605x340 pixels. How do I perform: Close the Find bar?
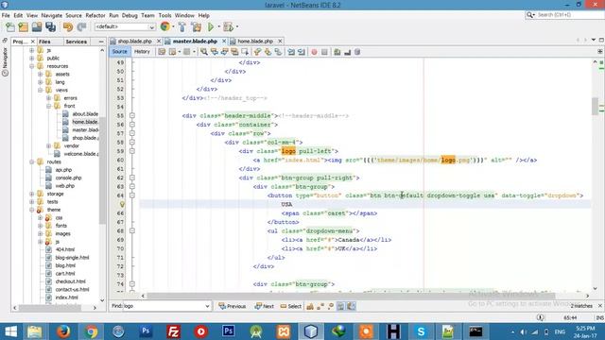(x=600, y=306)
